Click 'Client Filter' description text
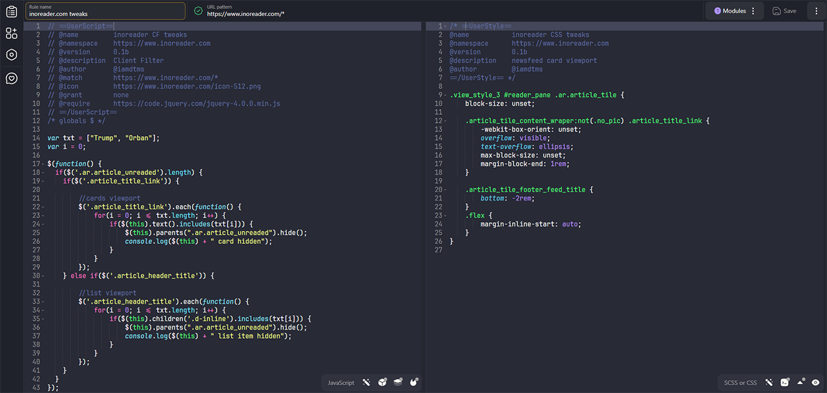 138,61
